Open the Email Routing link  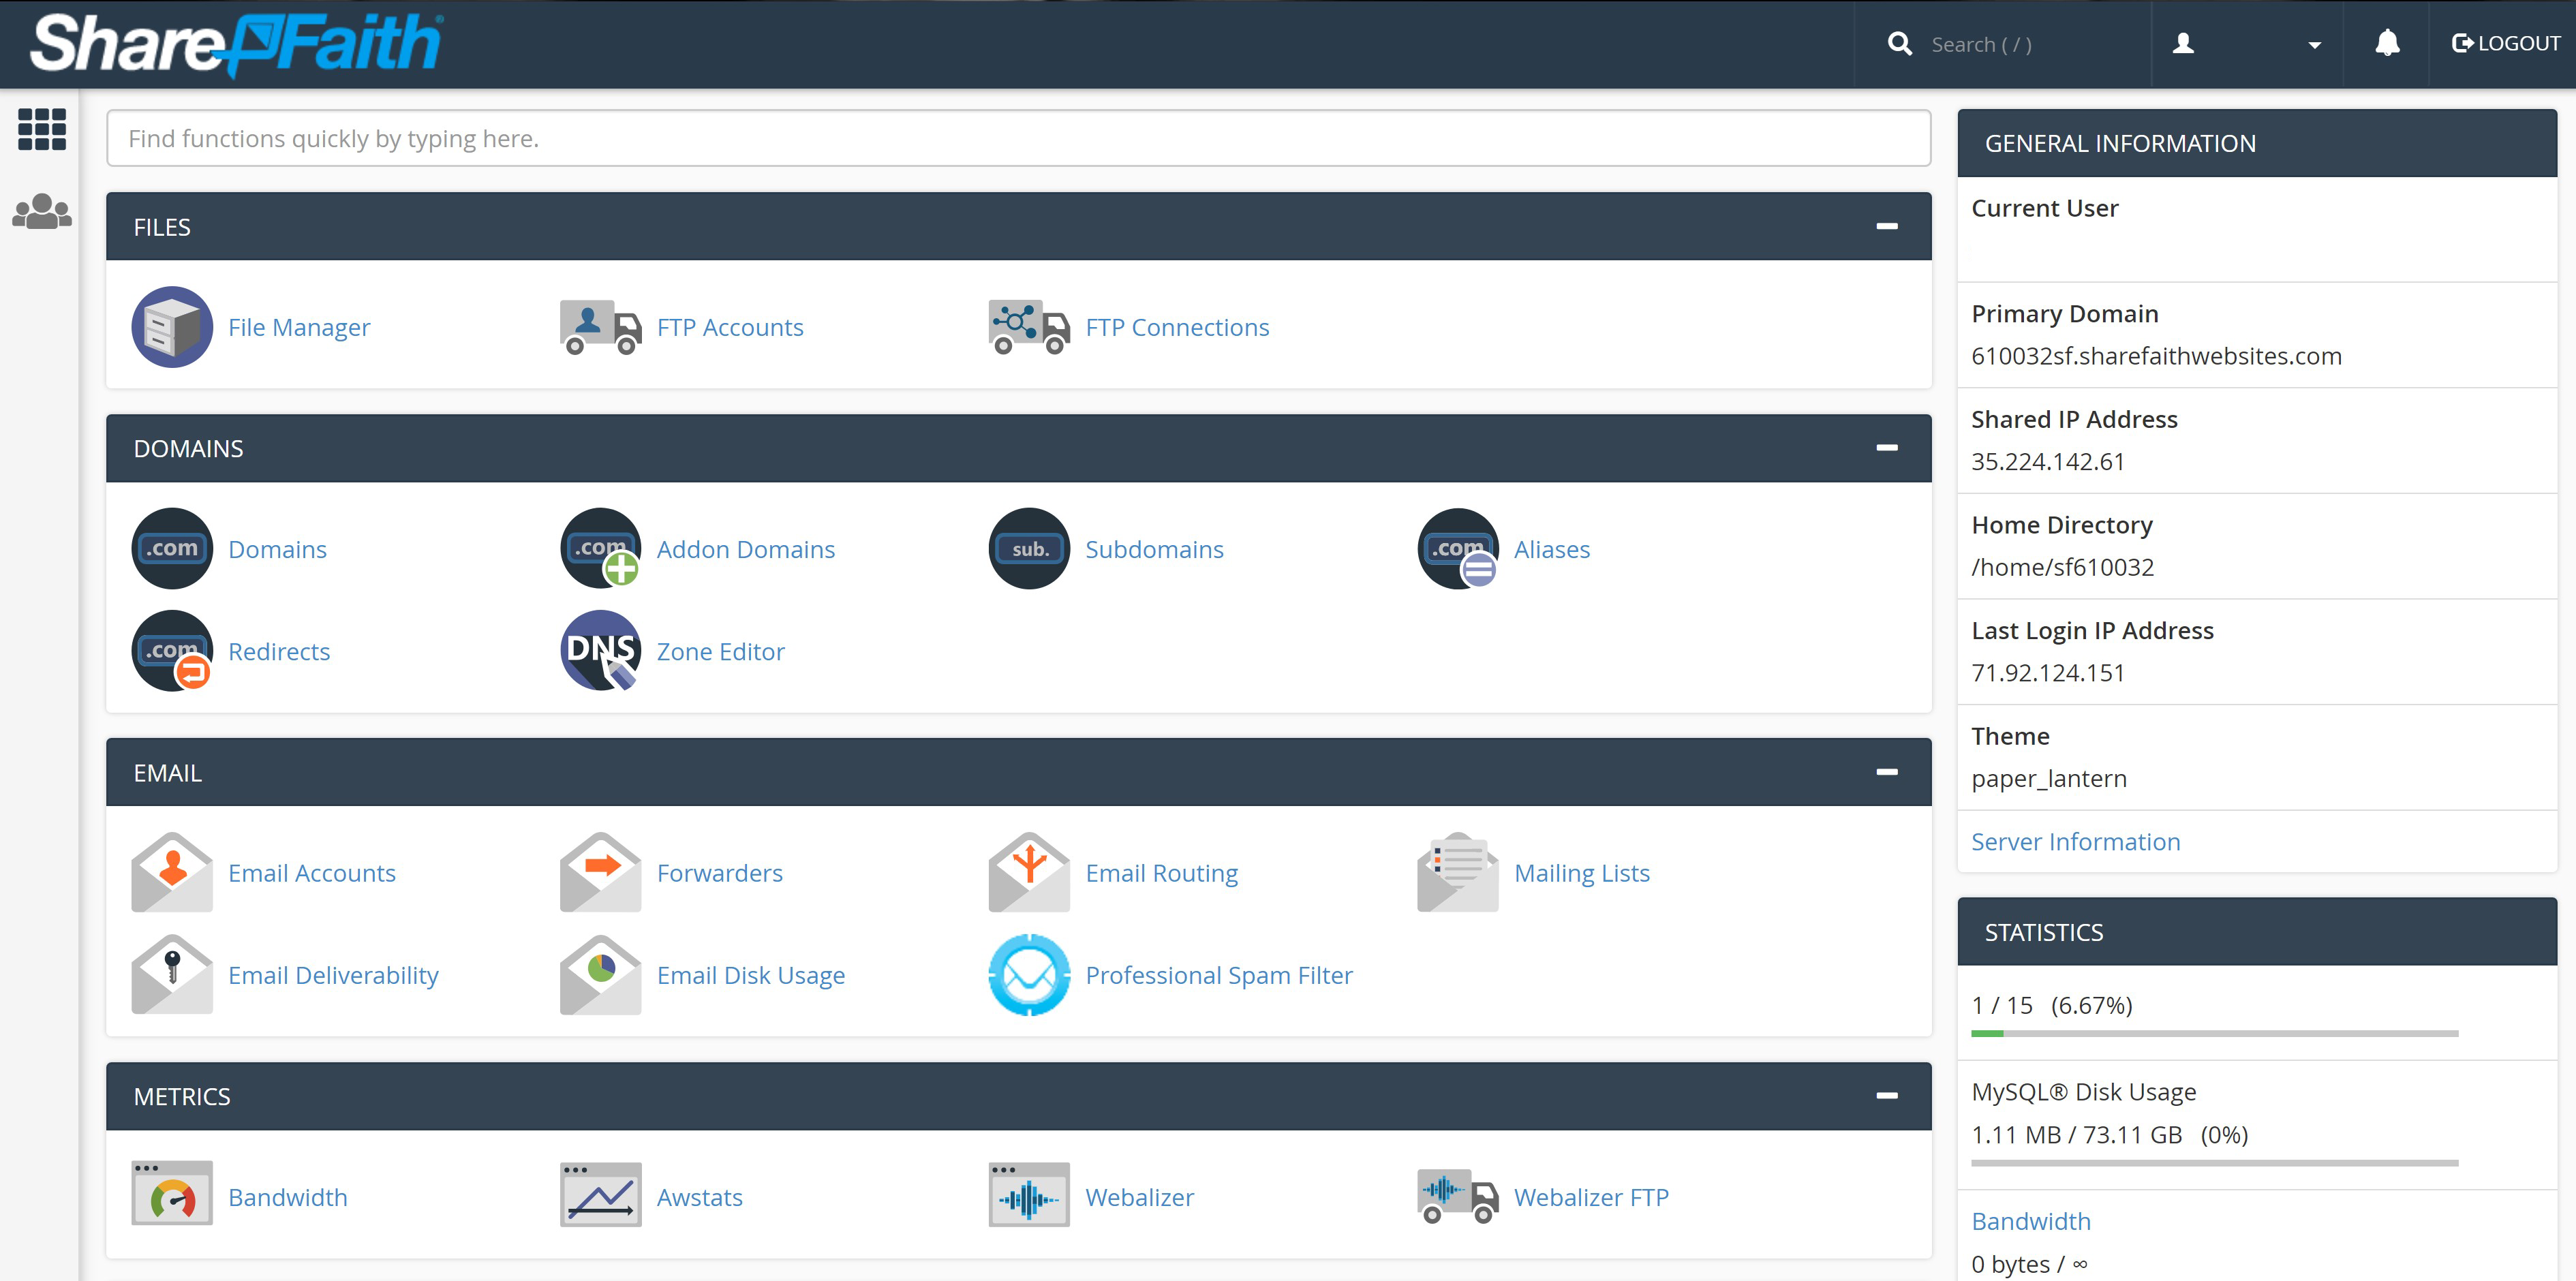tap(1162, 874)
